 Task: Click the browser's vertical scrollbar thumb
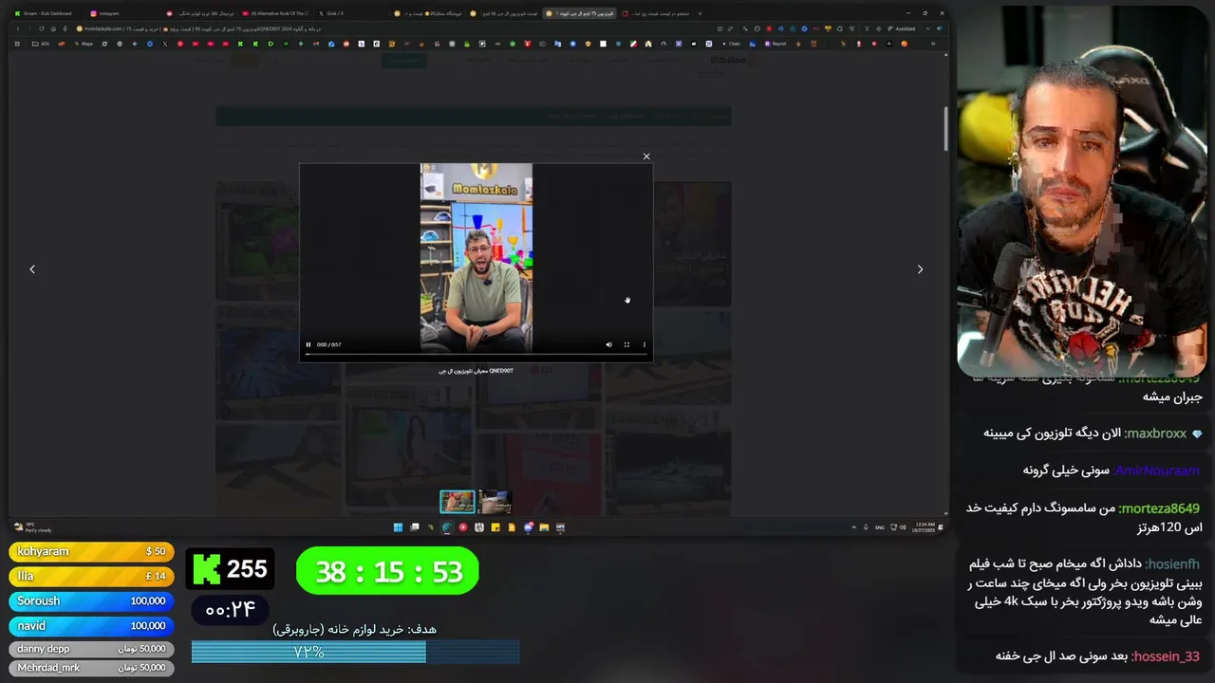coord(945,129)
